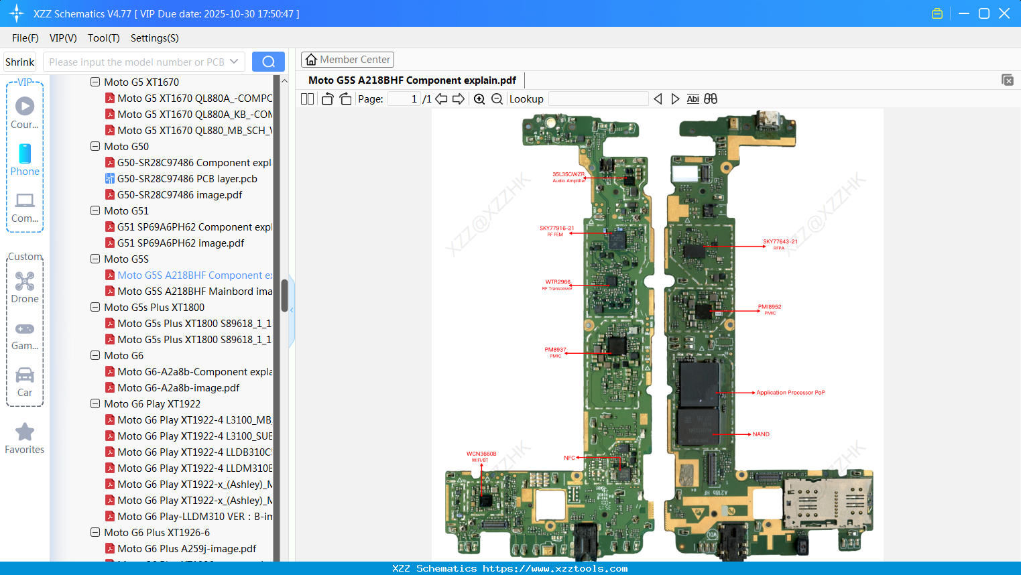Image resolution: width=1021 pixels, height=575 pixels.
Task: Zoom out of the schematic PDF
Action: [x=497, y=99]
